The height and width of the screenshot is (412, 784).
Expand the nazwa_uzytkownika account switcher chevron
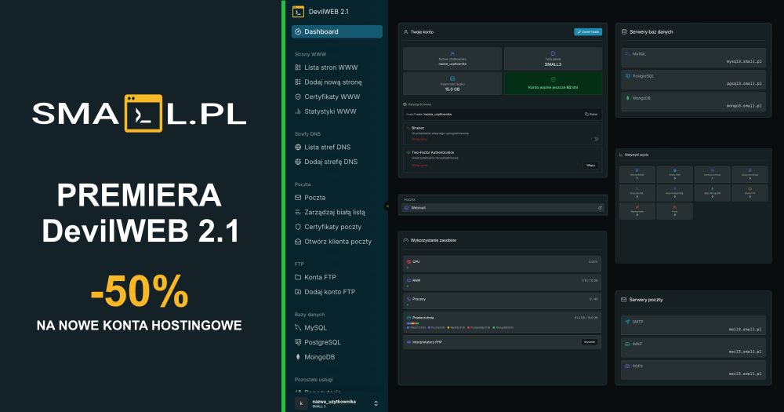tap(376, 403)
